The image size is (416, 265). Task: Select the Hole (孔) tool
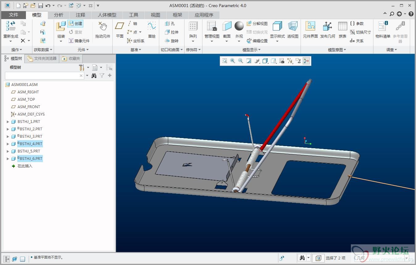[x=170, y=23]
